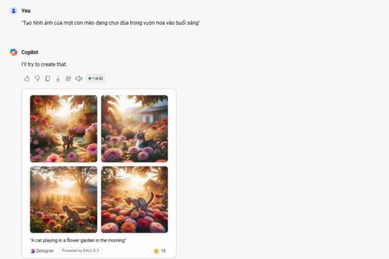Viewport: 389px width, 259px height.
Task: Click the 1 of 30 response counter
Action: click(x=96, y=78)
